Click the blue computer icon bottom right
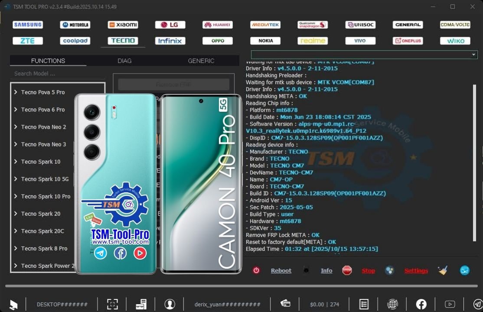The height and width of the screenshot is (312, 483). tap(464, 270)
